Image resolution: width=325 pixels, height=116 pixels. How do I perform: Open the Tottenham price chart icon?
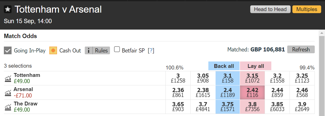8,78
